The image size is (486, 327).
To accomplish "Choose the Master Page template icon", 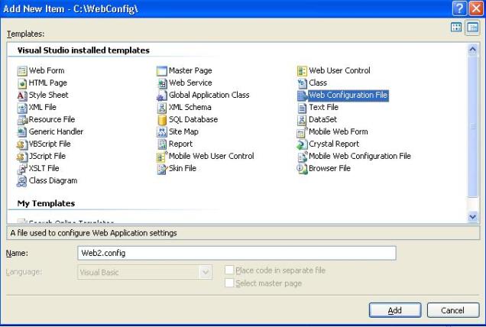I will (x=162, y=71).
